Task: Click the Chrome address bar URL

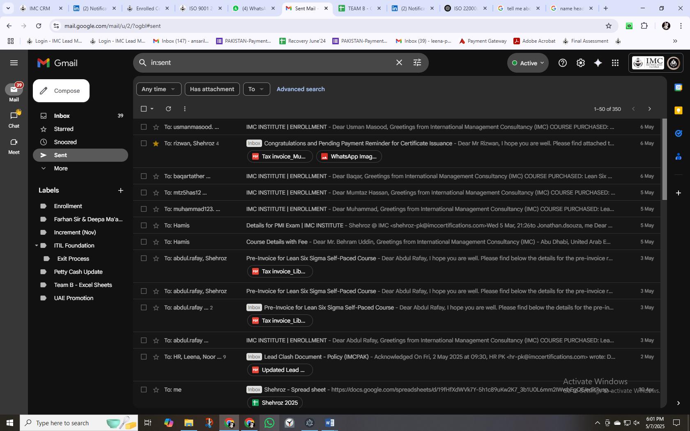Action: pyautogui.click(x=113, y=26)
